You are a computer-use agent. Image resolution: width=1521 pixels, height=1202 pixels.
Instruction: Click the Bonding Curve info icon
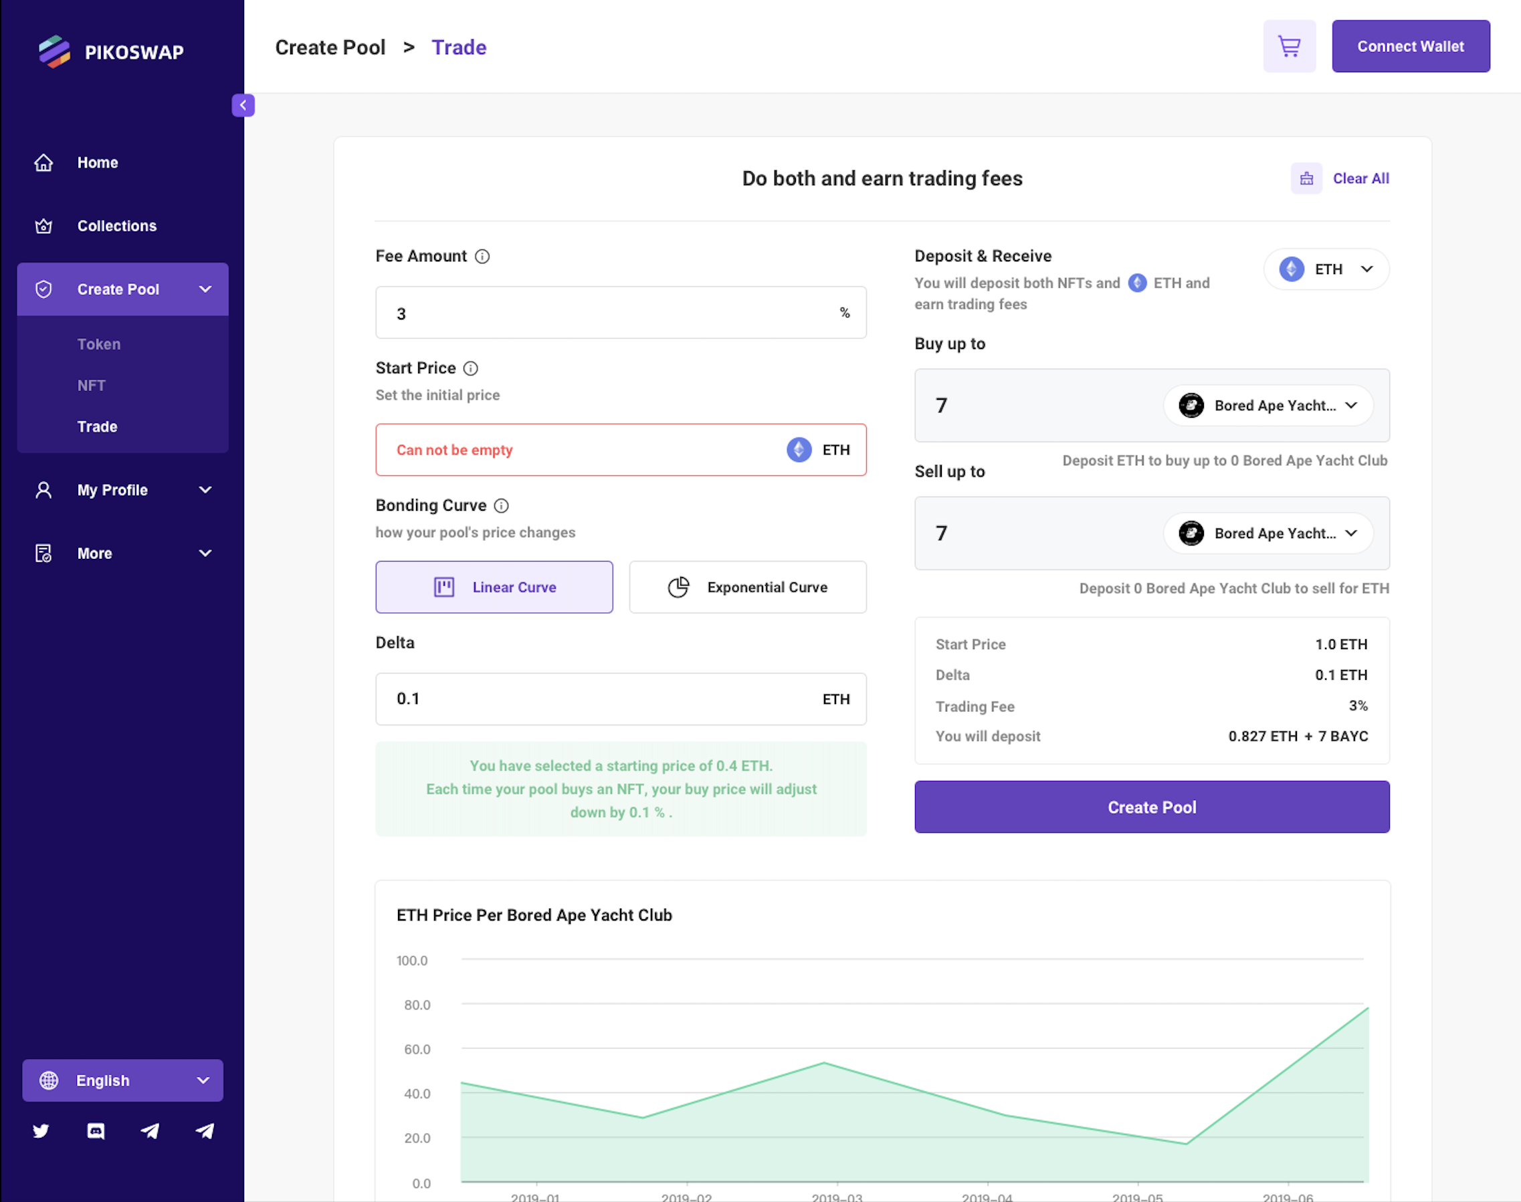coord(502,506)
